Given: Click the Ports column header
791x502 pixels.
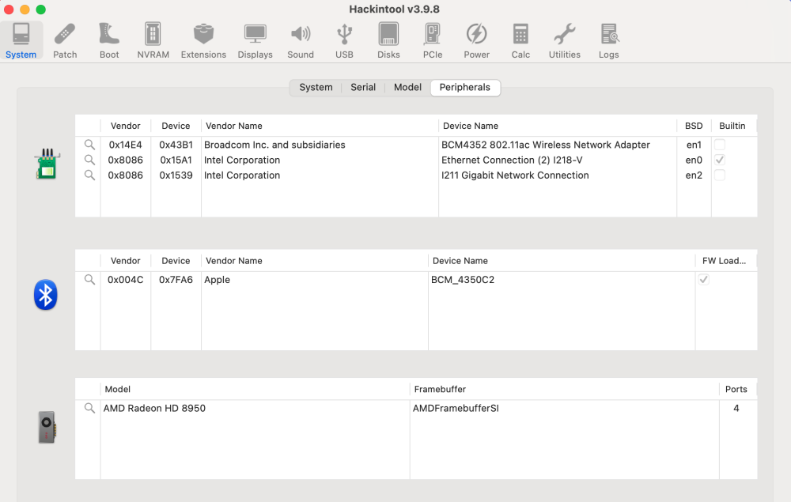Looking at the screenshot, I should click(x=736, y=389).
